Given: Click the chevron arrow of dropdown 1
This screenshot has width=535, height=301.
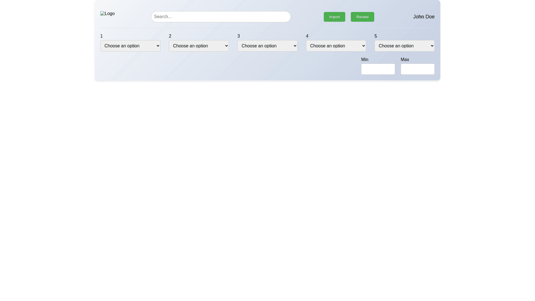Looking at the screenshot, I should coord(158,46).
